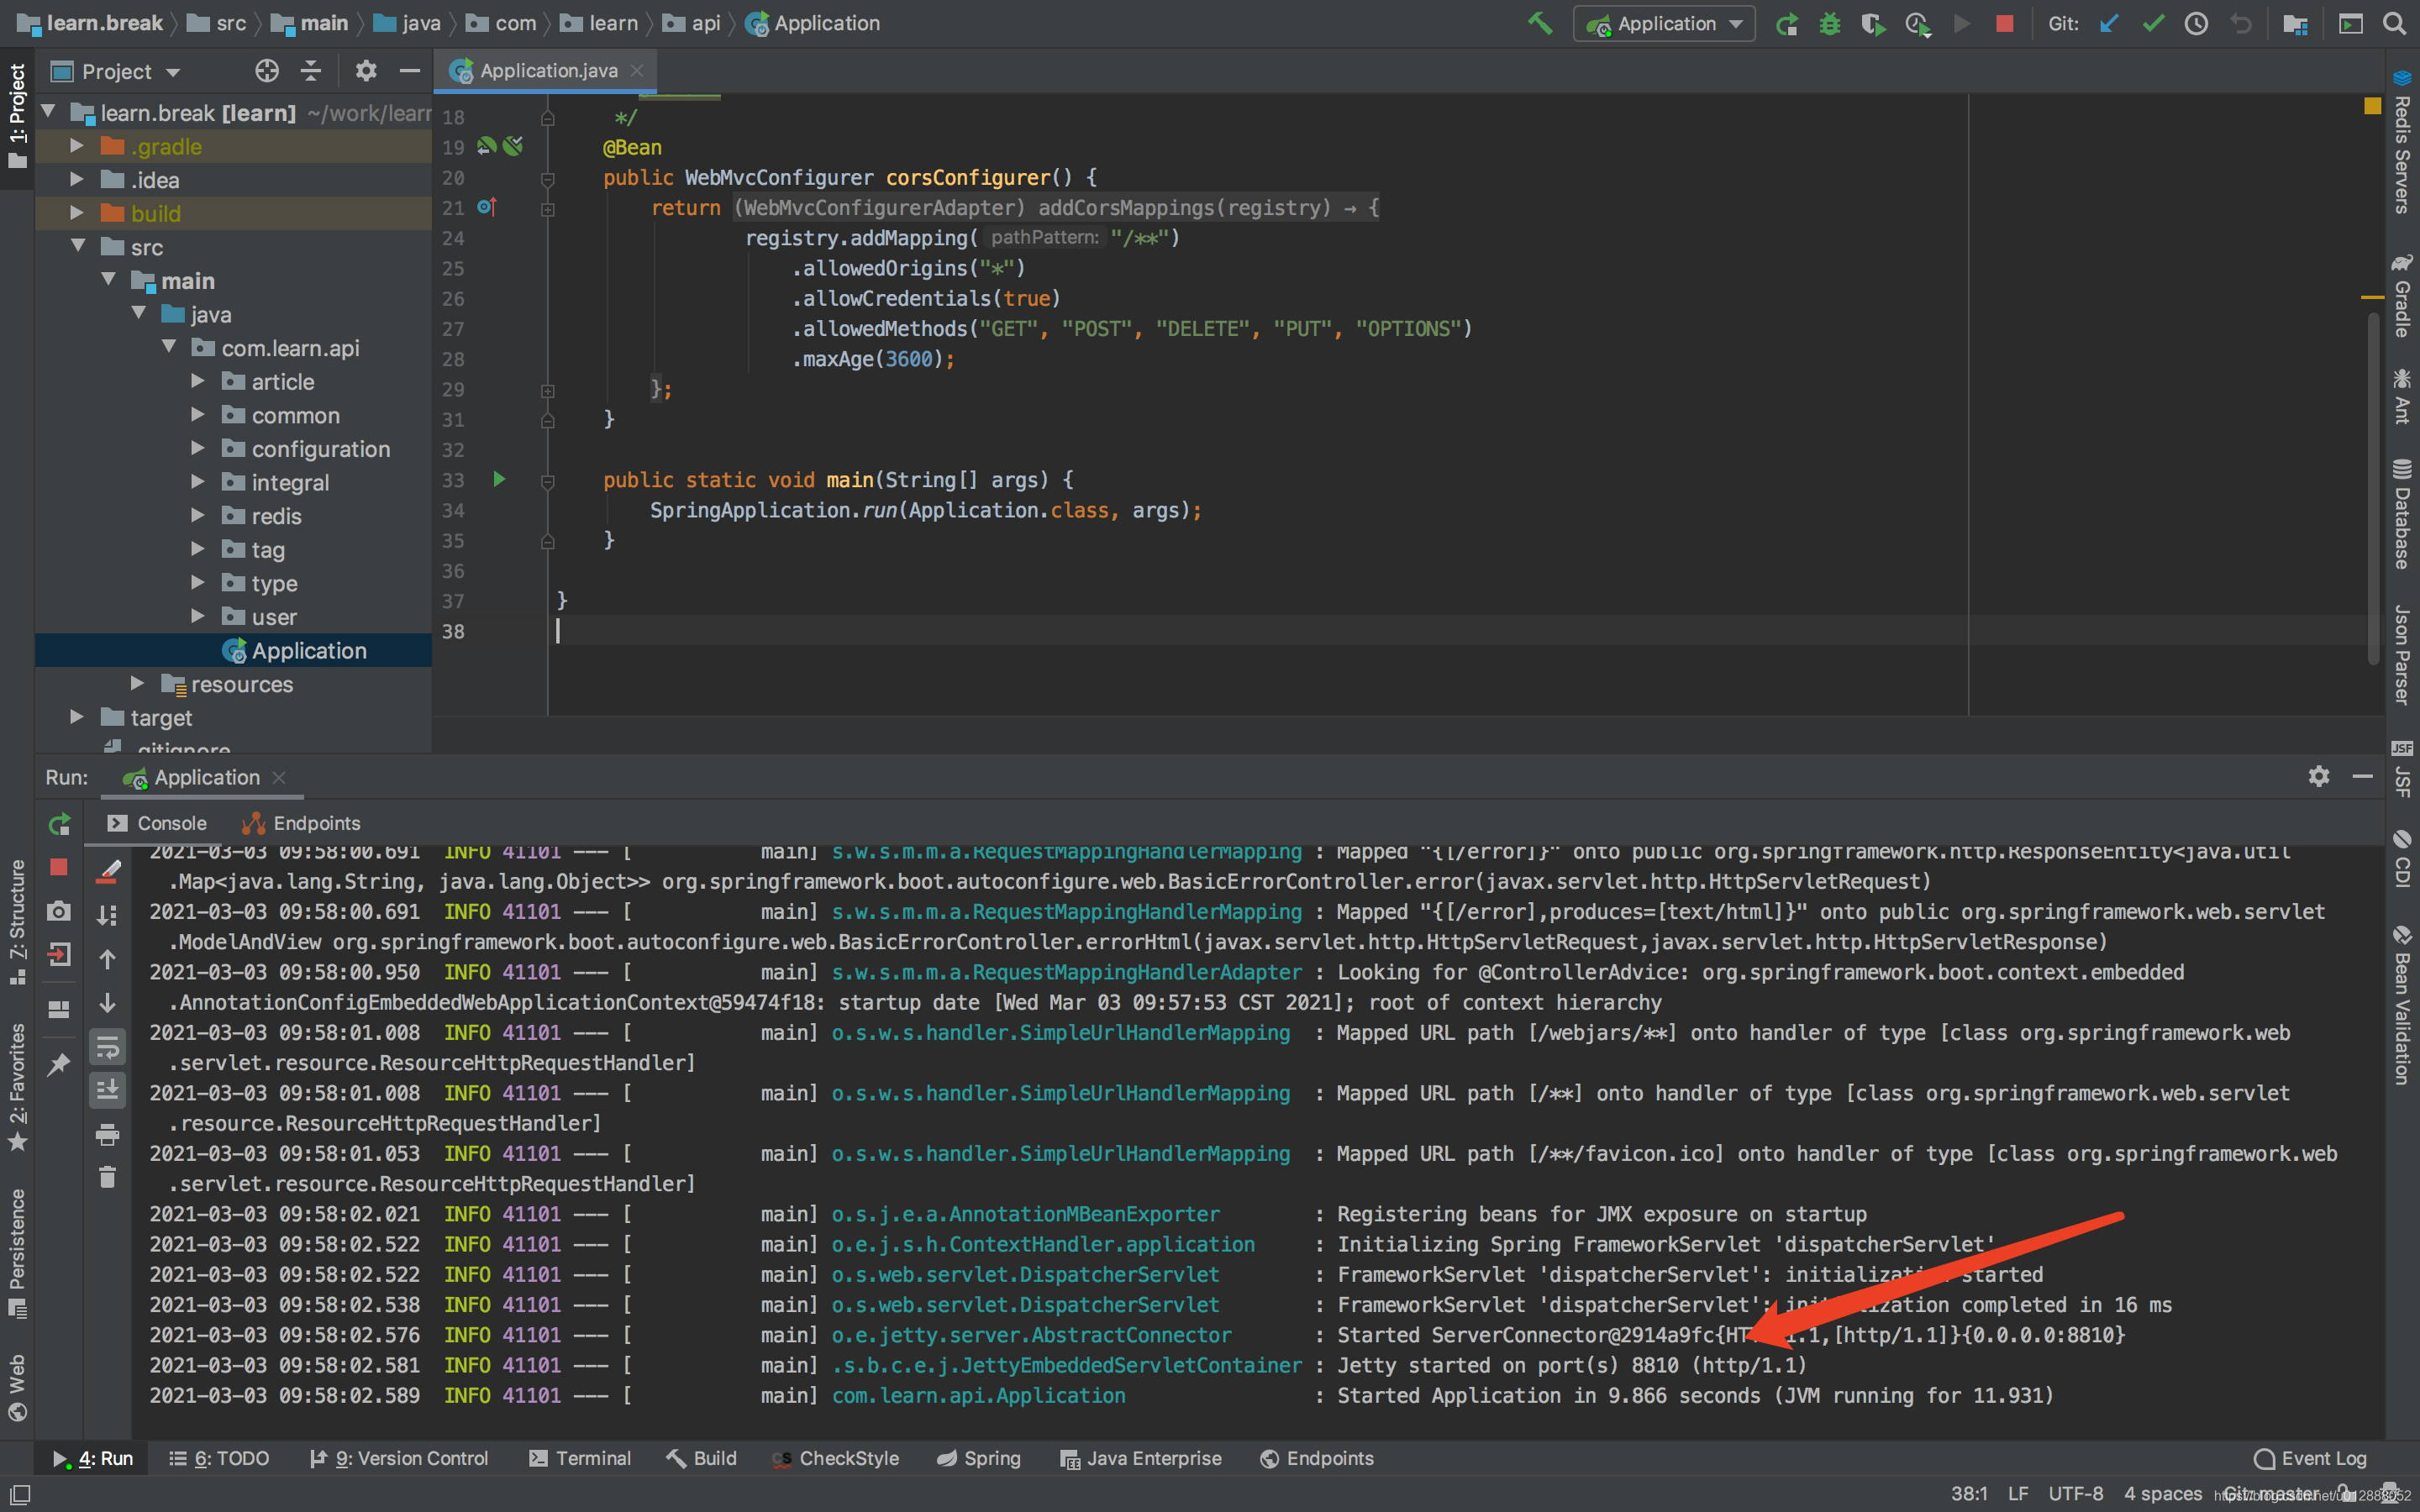Hide the Project panel minus icon

click(x=409, y=71)
